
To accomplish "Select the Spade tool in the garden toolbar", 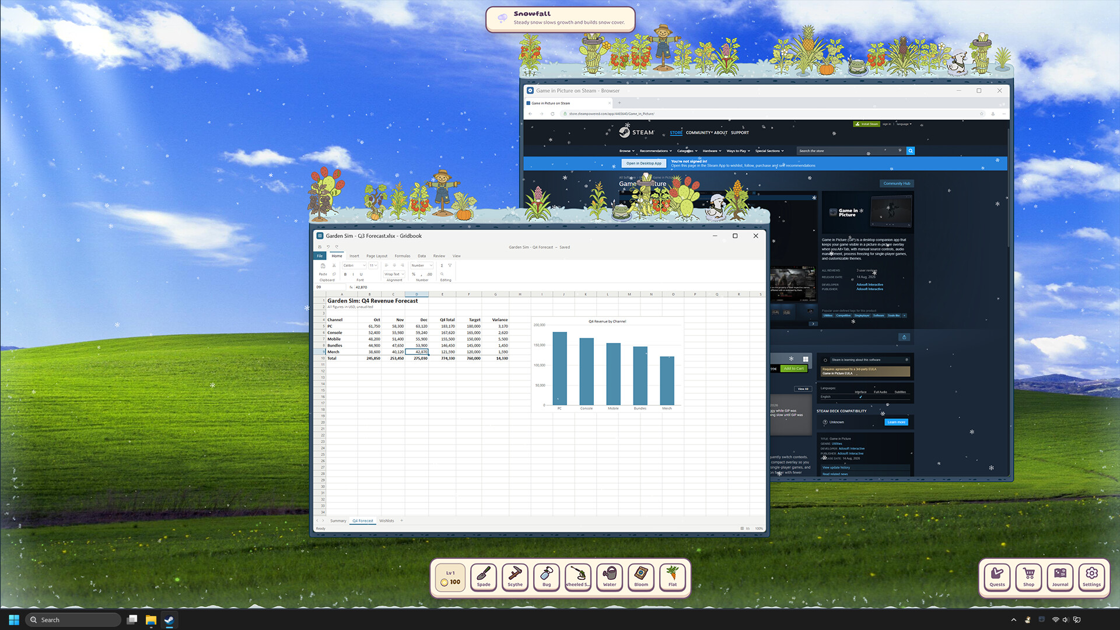I will point(484,577).
